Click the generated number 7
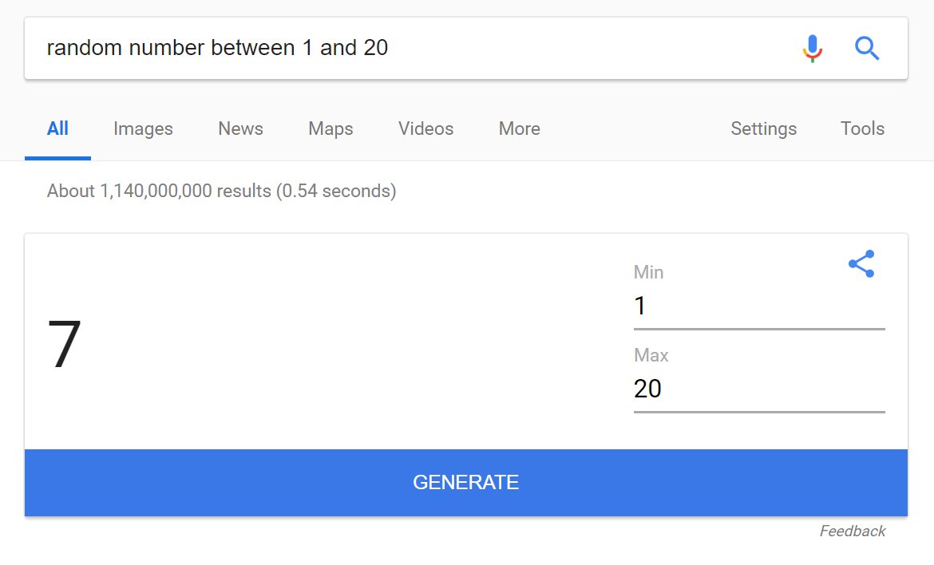934x565 pixels. 65,345
